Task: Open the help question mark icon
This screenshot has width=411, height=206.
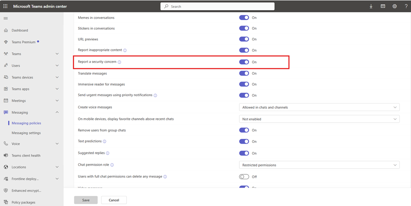Action: (406, 6)
